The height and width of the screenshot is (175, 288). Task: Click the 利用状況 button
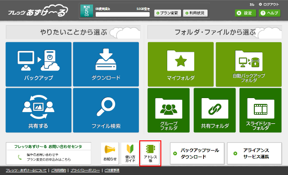coord(195,13)
